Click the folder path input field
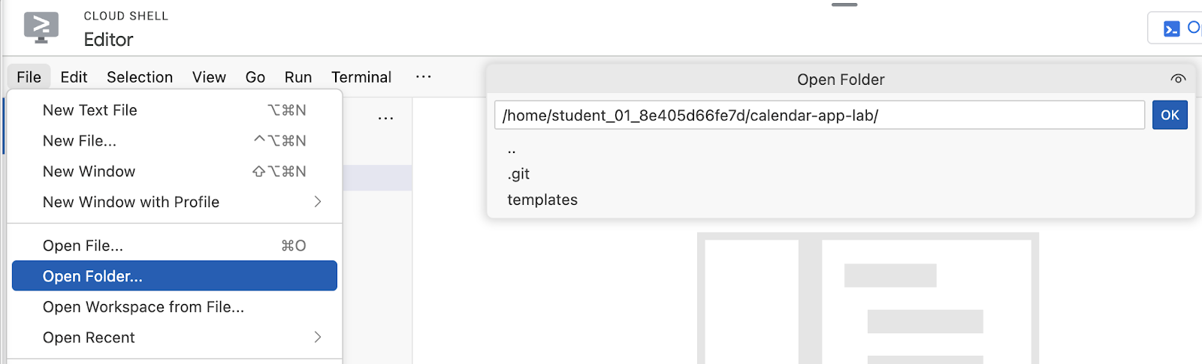 click(x=819, y=116)
